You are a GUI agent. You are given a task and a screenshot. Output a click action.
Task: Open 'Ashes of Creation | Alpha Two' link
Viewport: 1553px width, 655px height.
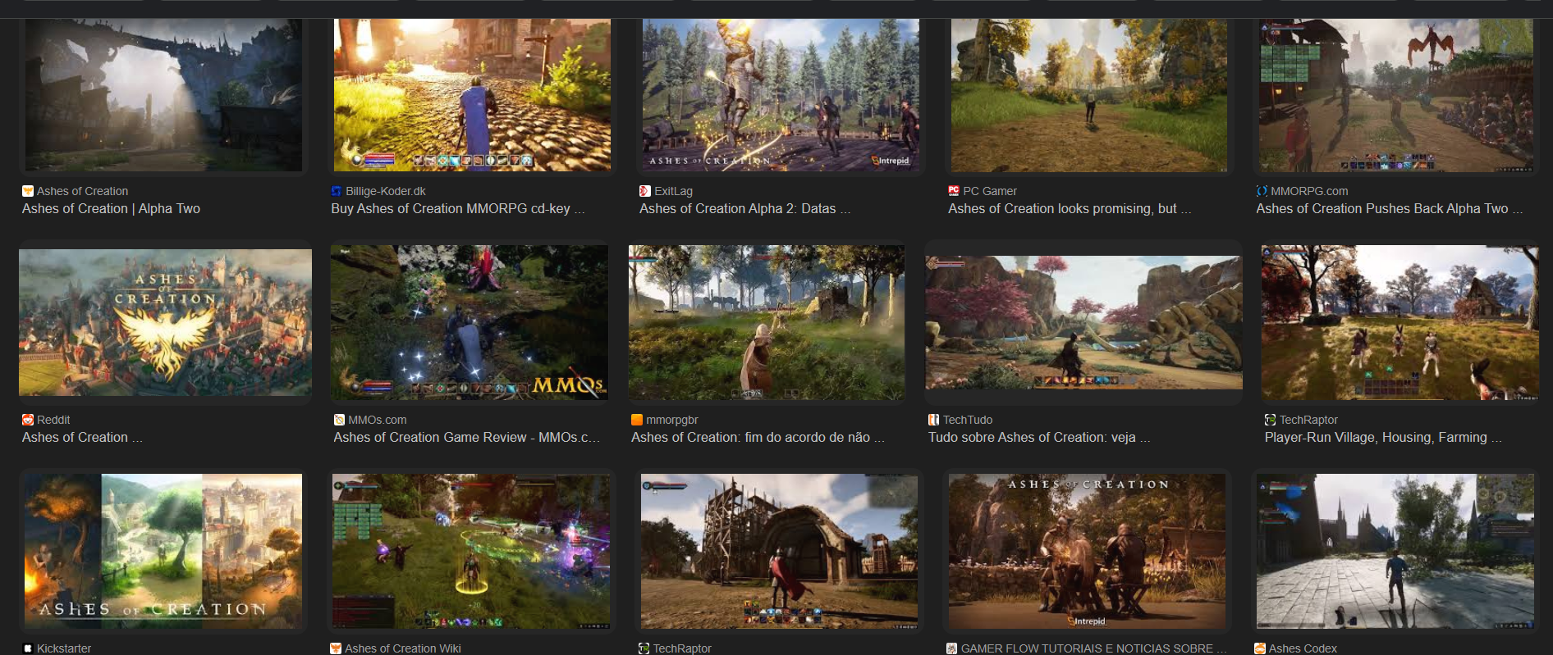tap(111, 208)
